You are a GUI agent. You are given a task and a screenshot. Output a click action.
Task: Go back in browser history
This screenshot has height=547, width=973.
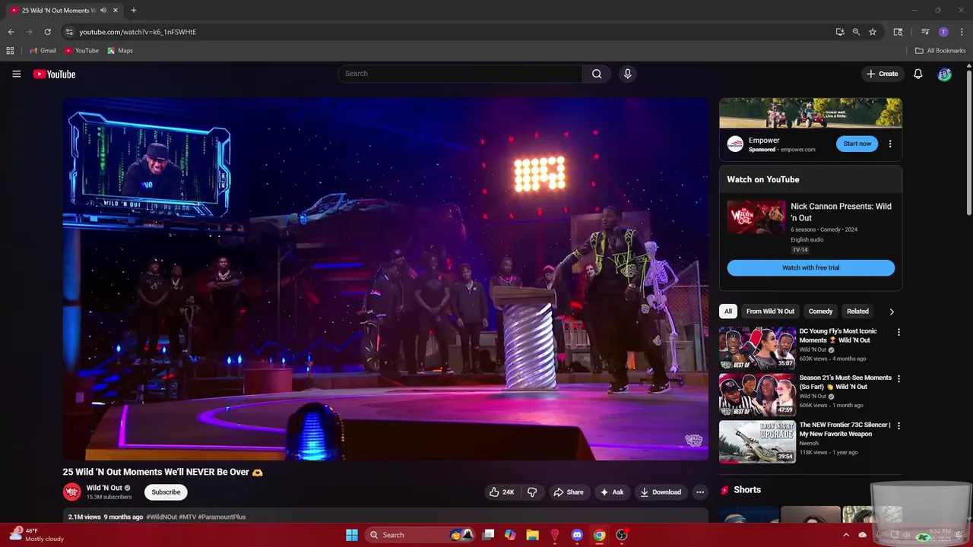pyautogui.click(x=11, y=32)
